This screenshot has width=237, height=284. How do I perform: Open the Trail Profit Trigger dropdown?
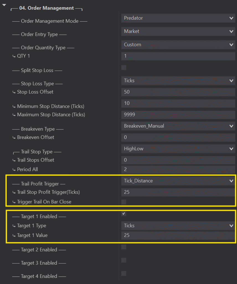click(x=178, y=181)
